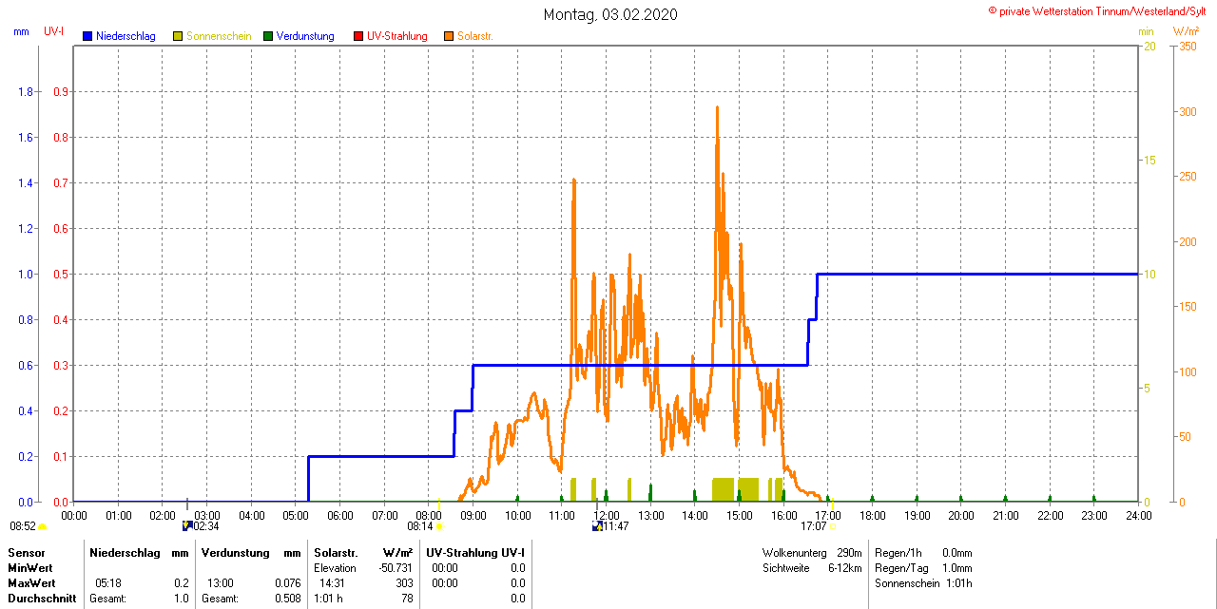This screenshot has width=1217, height=609.
Task: Click the orange 300 W/m² axis value
Action: 1188,112
